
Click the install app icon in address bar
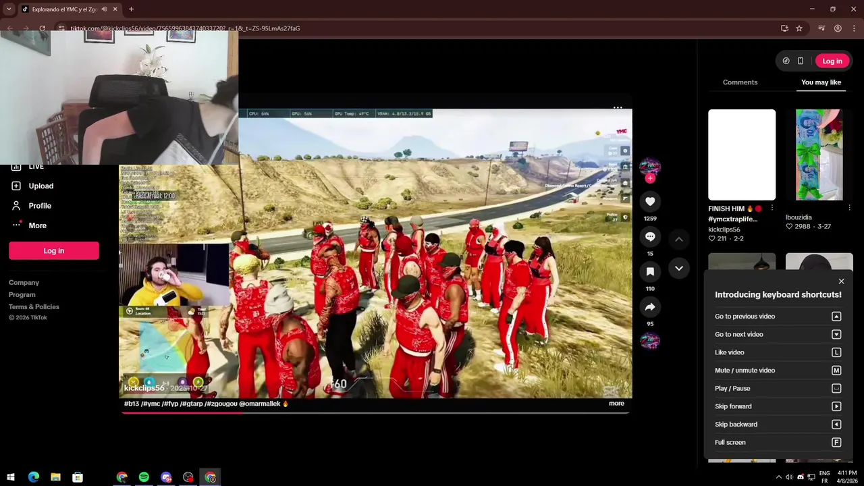click(784, 28)
